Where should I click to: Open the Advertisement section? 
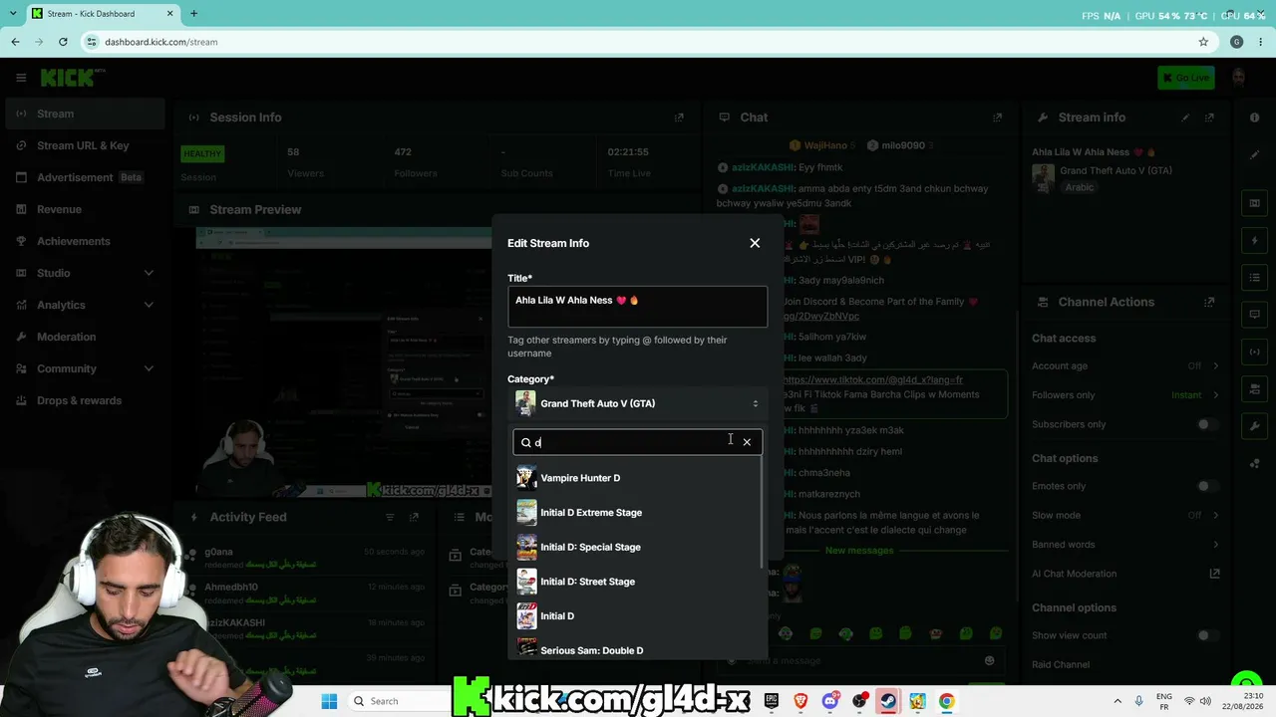click(x=84, y=177)
